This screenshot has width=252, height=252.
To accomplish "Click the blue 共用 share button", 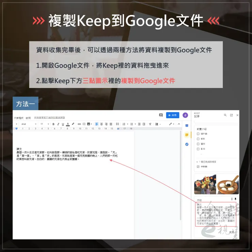I will (x=173, y=115).
